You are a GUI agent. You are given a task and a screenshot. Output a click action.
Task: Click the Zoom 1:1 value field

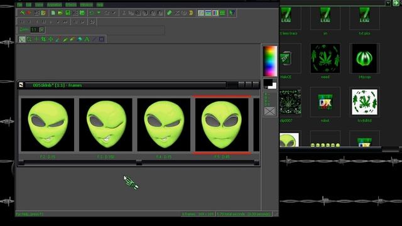click(35, 30)
